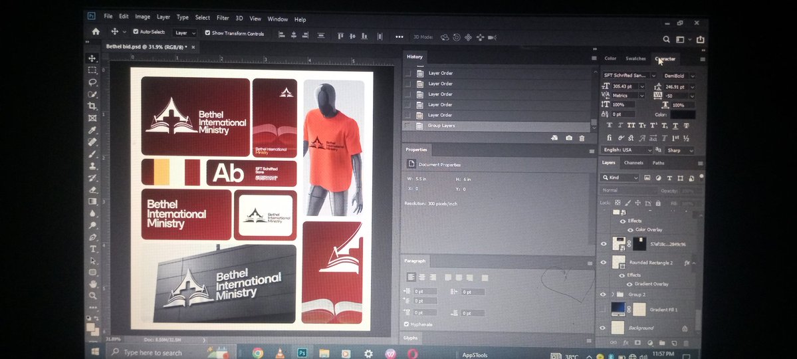The image size is (797, 359).
Task: Click the leading value field 246.91 pt
Action: [x=675, y=87]
